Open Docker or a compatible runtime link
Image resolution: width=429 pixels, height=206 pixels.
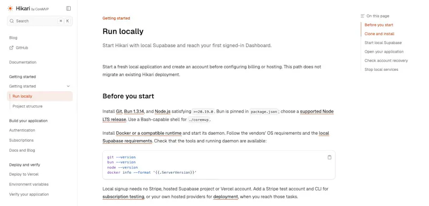point(149,133)
